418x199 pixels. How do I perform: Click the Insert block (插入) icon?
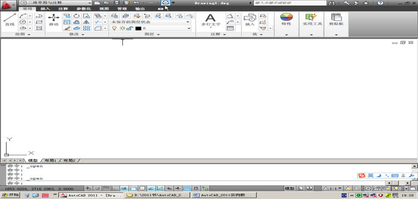(250, 20)
